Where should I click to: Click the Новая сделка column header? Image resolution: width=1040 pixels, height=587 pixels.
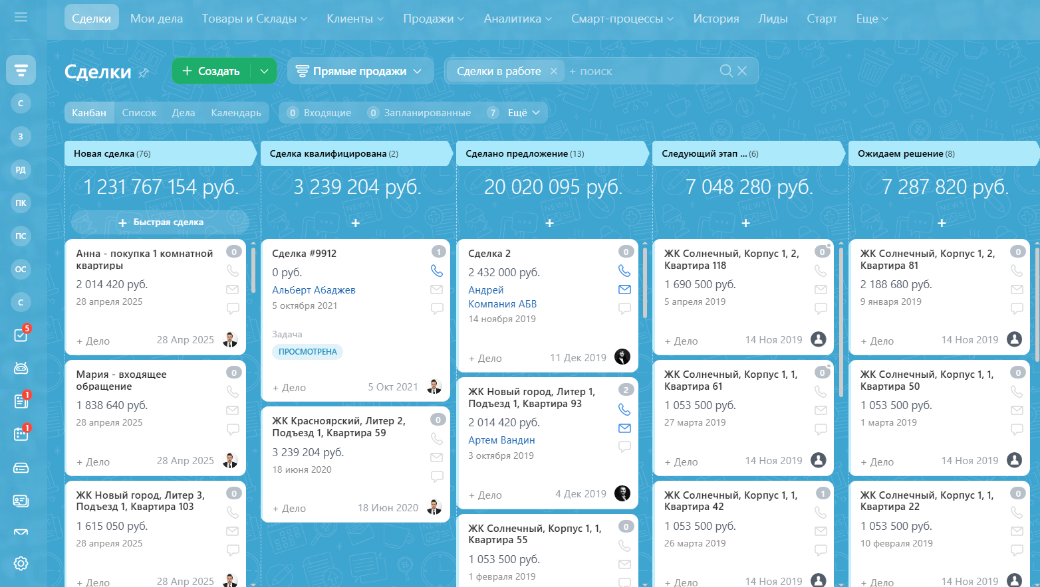[160, 153]
